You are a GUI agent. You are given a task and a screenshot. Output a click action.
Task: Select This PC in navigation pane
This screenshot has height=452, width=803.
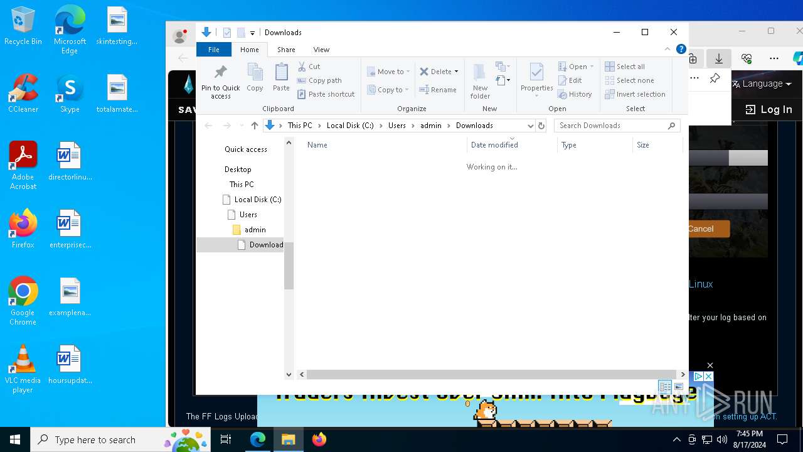[242, 185]
